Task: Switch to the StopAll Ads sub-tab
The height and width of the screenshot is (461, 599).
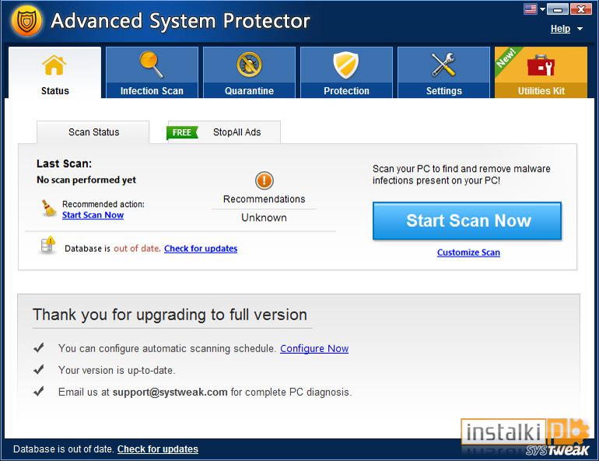Action: click(x=224, y=132)
